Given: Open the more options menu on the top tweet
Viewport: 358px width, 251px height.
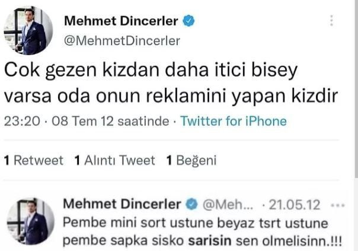Looking at the screenshot, I should [331, 21].
